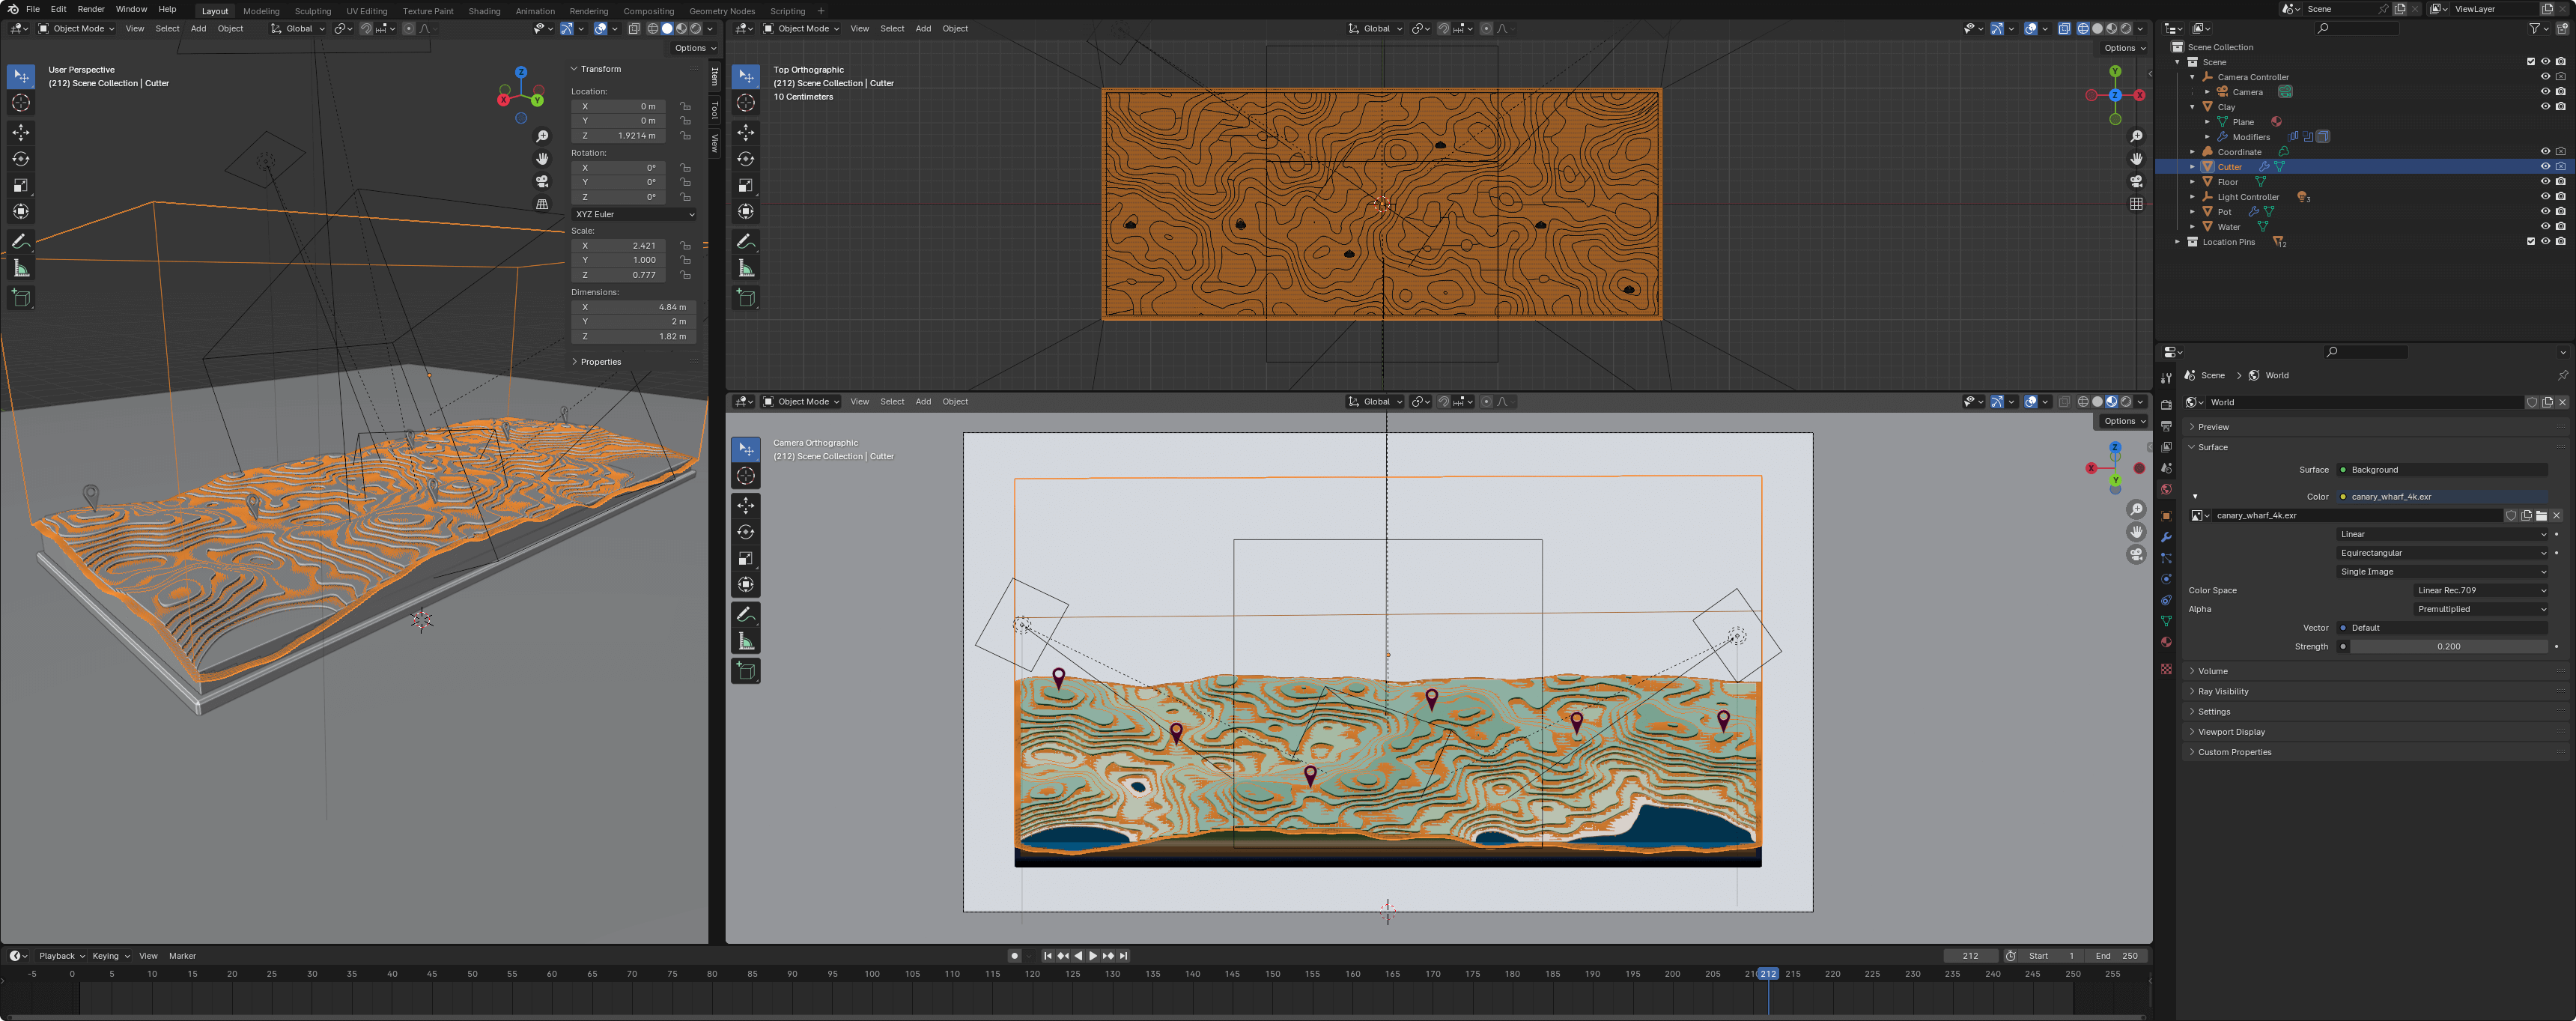Click the Scale X field showing 2.421
This screenshot has height=1021, width=2576.
(618, 246)
